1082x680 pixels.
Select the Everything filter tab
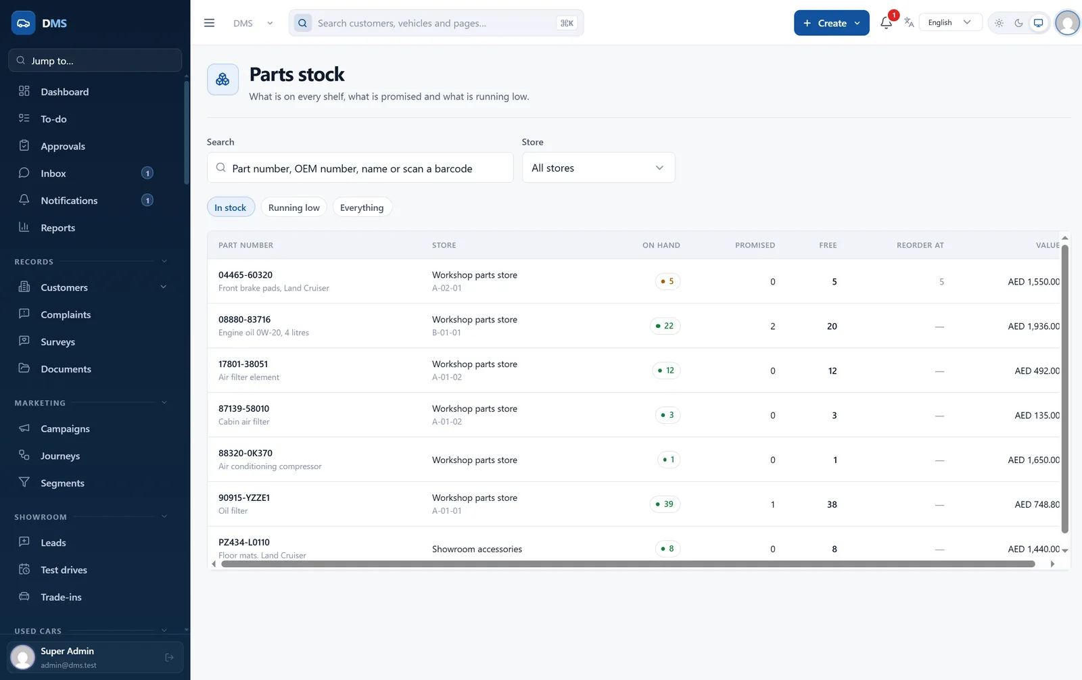pyautogui.click(x=362, y=208)
